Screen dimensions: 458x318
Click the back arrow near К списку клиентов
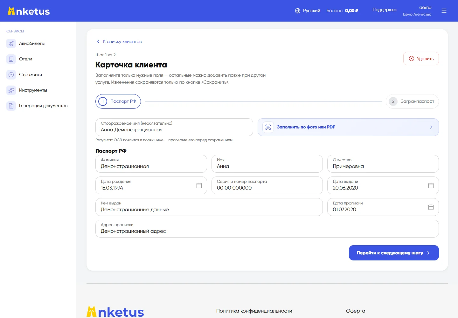[98, 42]
